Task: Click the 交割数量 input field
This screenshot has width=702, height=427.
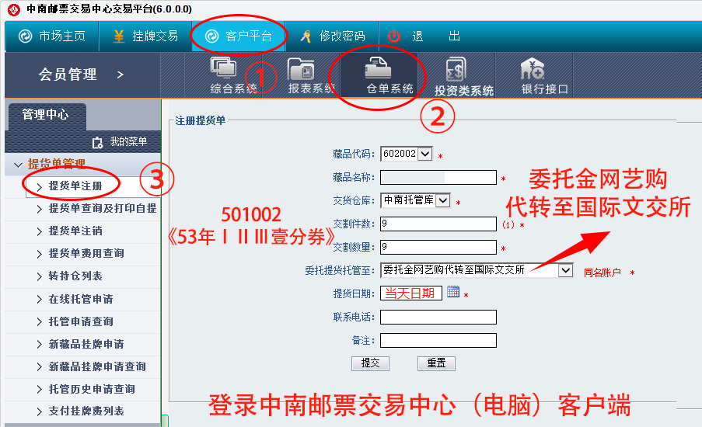Action: point(438,247)
